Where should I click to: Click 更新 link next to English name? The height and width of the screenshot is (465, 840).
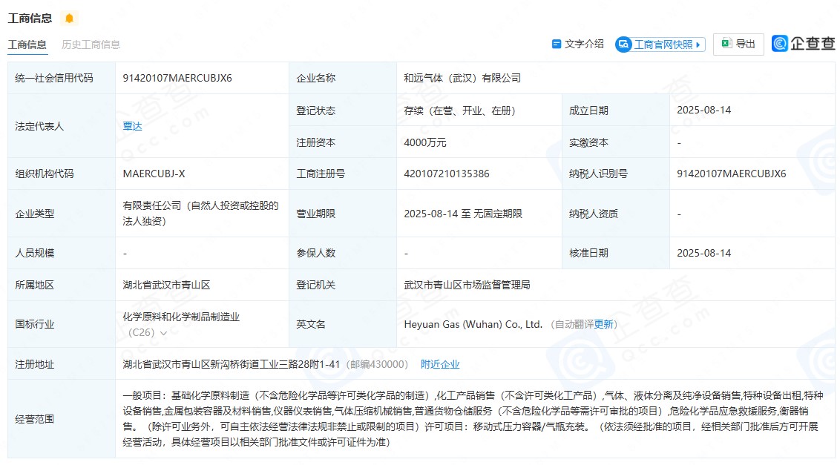tap(603, 324)
